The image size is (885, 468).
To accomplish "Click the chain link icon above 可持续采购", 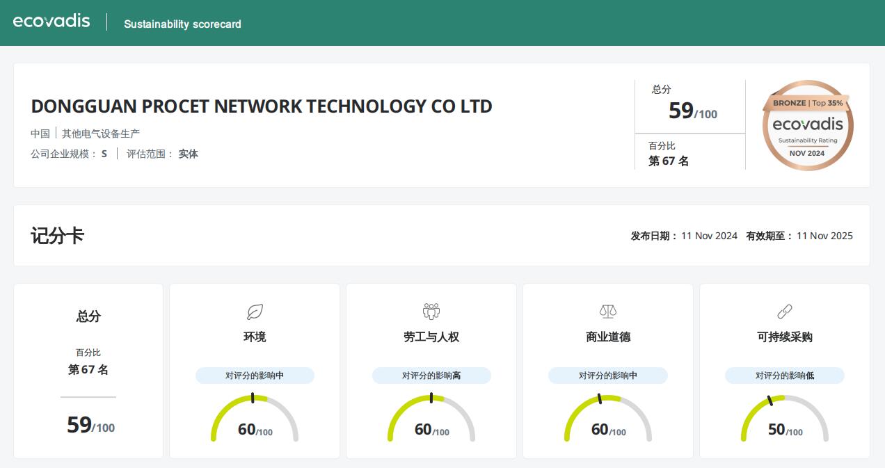I will [x=785, y=312].
